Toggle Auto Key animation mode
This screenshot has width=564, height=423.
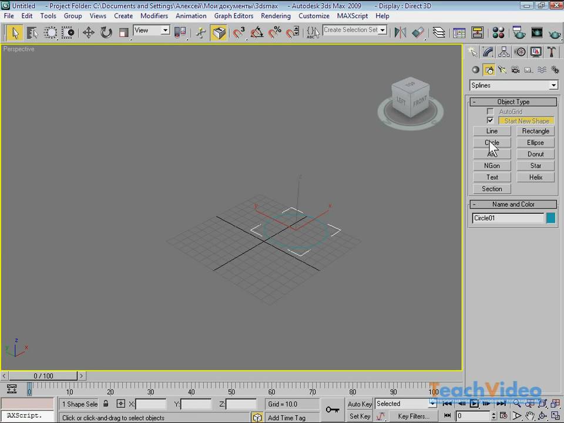coord(360,404)
